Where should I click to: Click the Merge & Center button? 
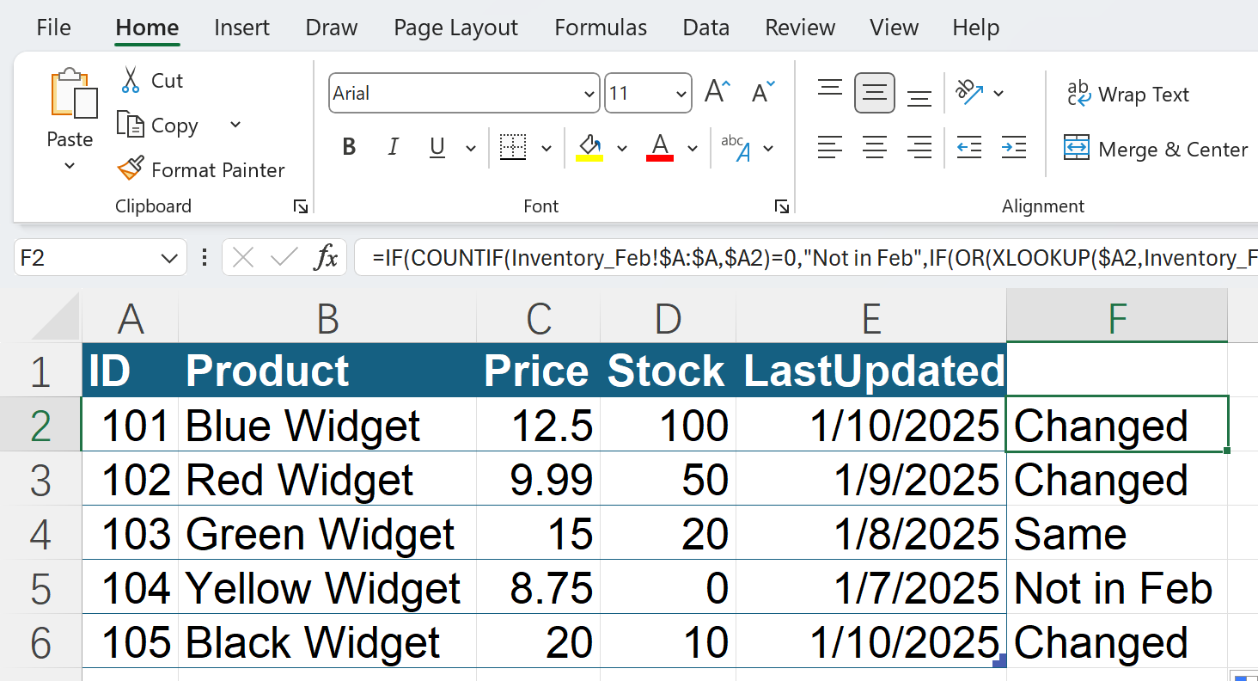point(1155,149)
